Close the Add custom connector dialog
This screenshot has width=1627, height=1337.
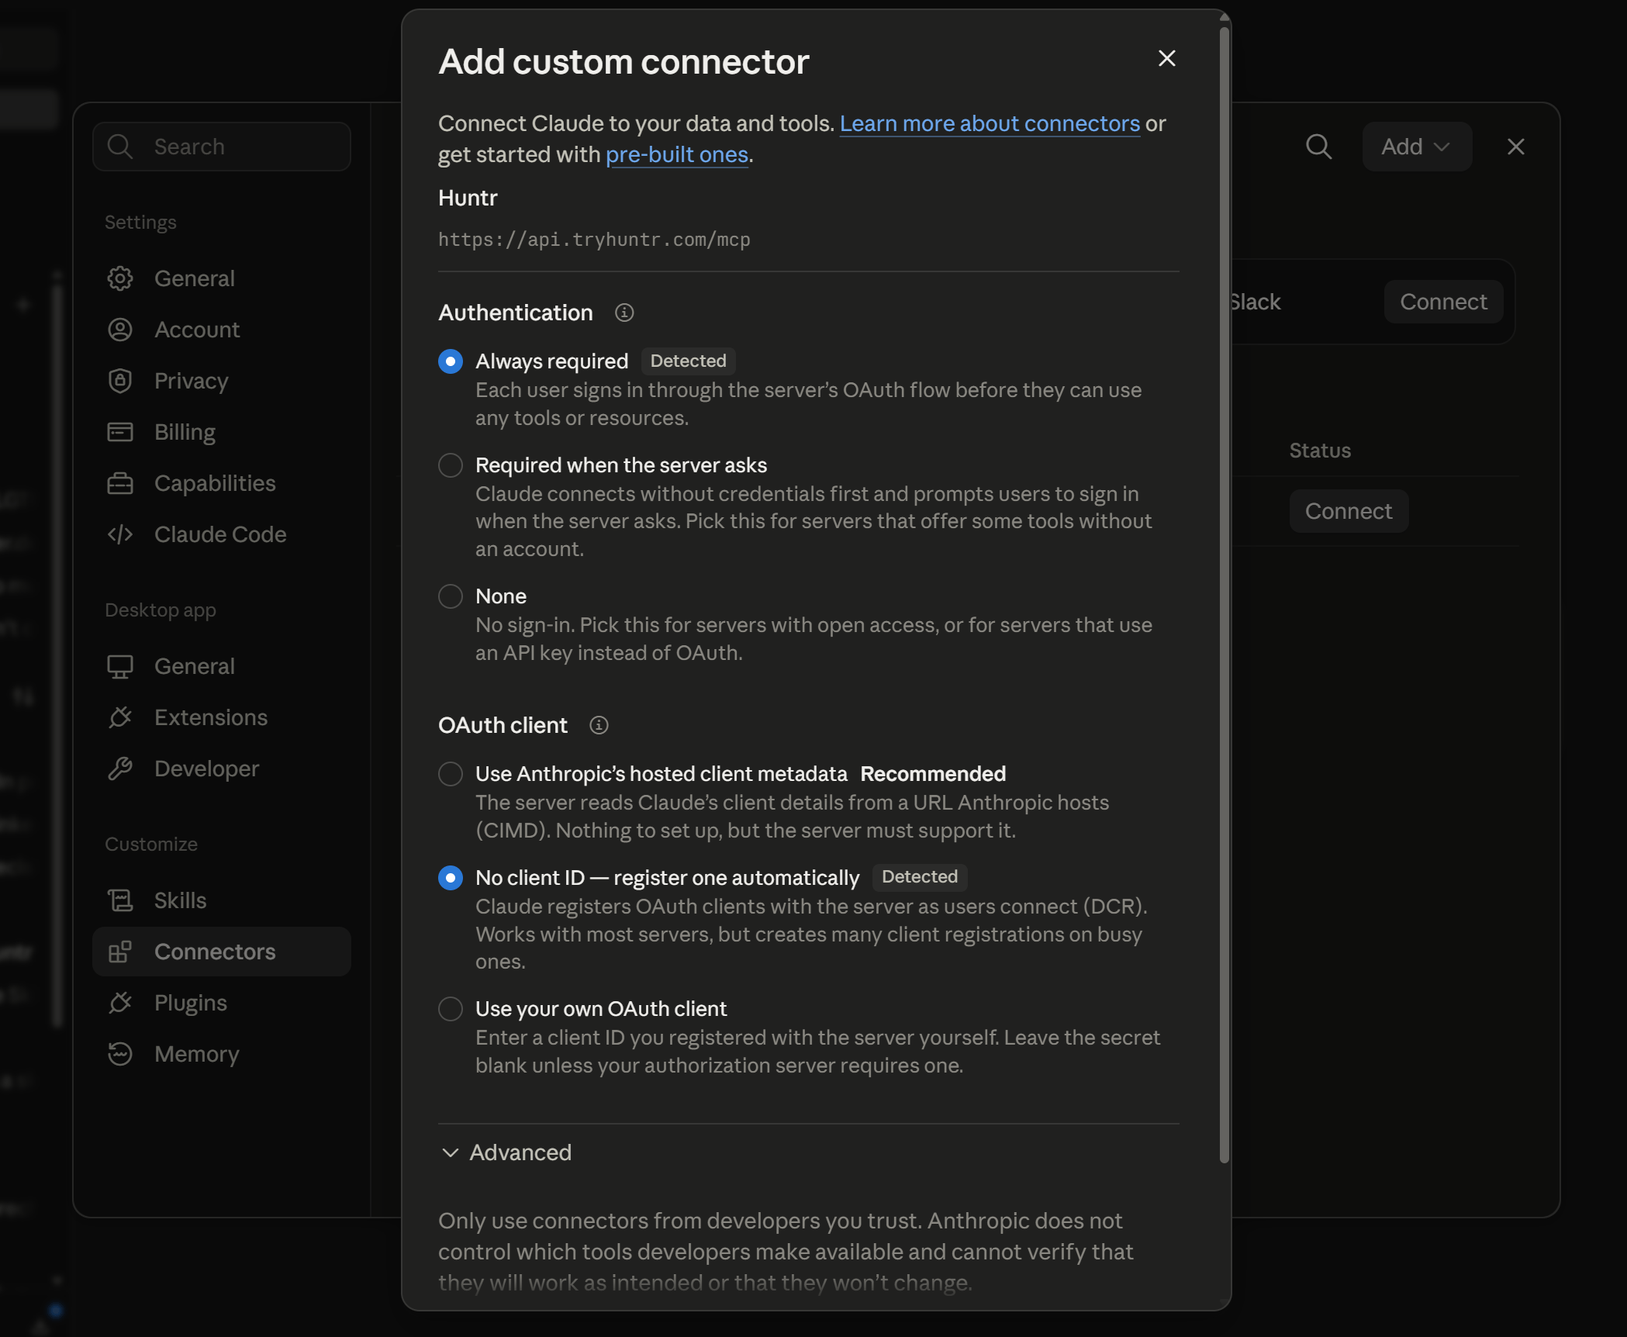tap(1166, 58)
